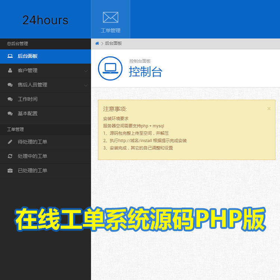Viewport: 280px width, 280px height.
Task: Open 已处理的工单 list
Action: (x=45, y=171)
